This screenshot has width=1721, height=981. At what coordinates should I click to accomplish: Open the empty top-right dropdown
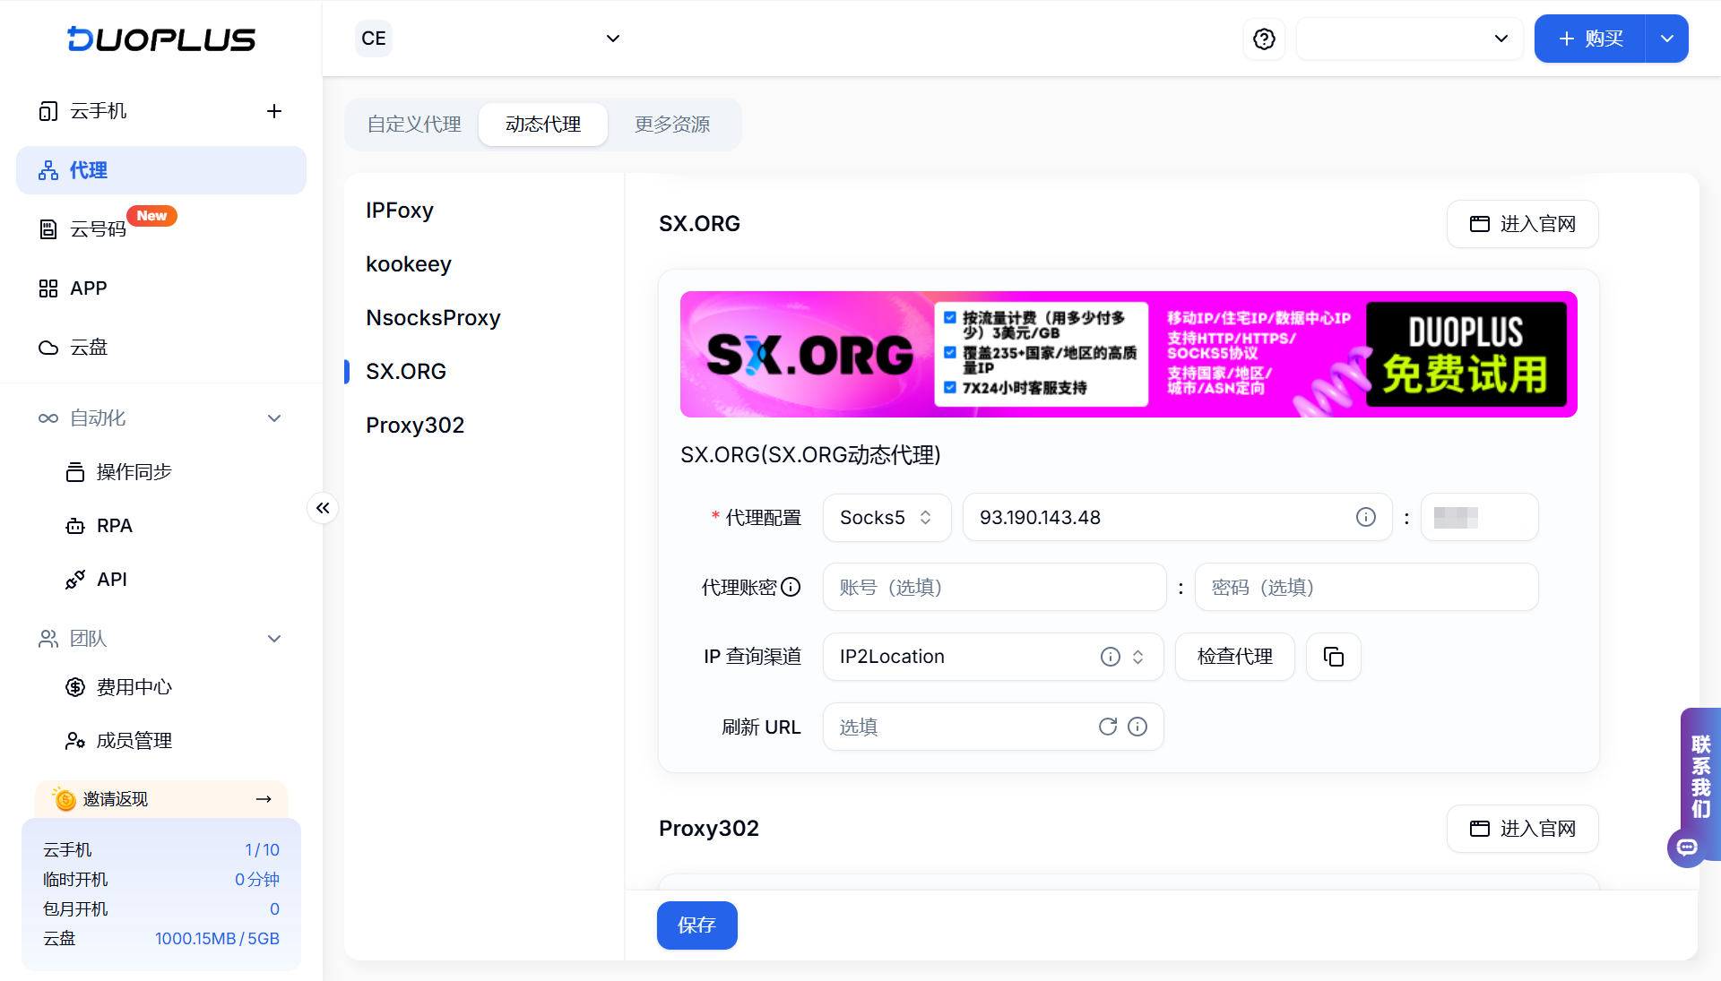tap(1410, 39)
